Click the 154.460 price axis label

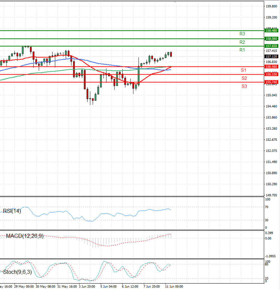[x=271, y=106]
